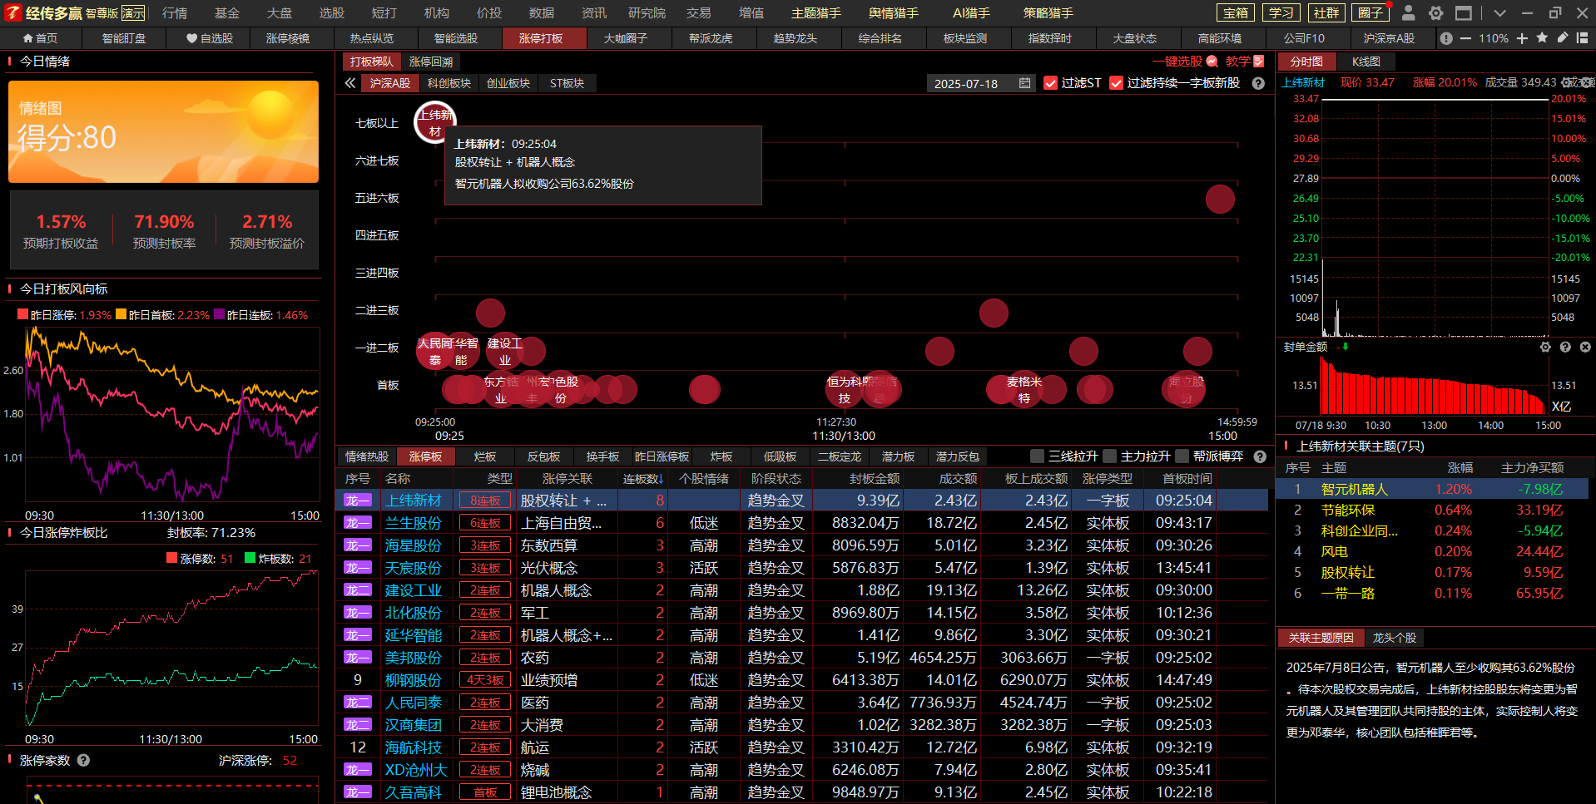Click the 龙一 badge on 天宸股份 row

[x=358, y=568]
